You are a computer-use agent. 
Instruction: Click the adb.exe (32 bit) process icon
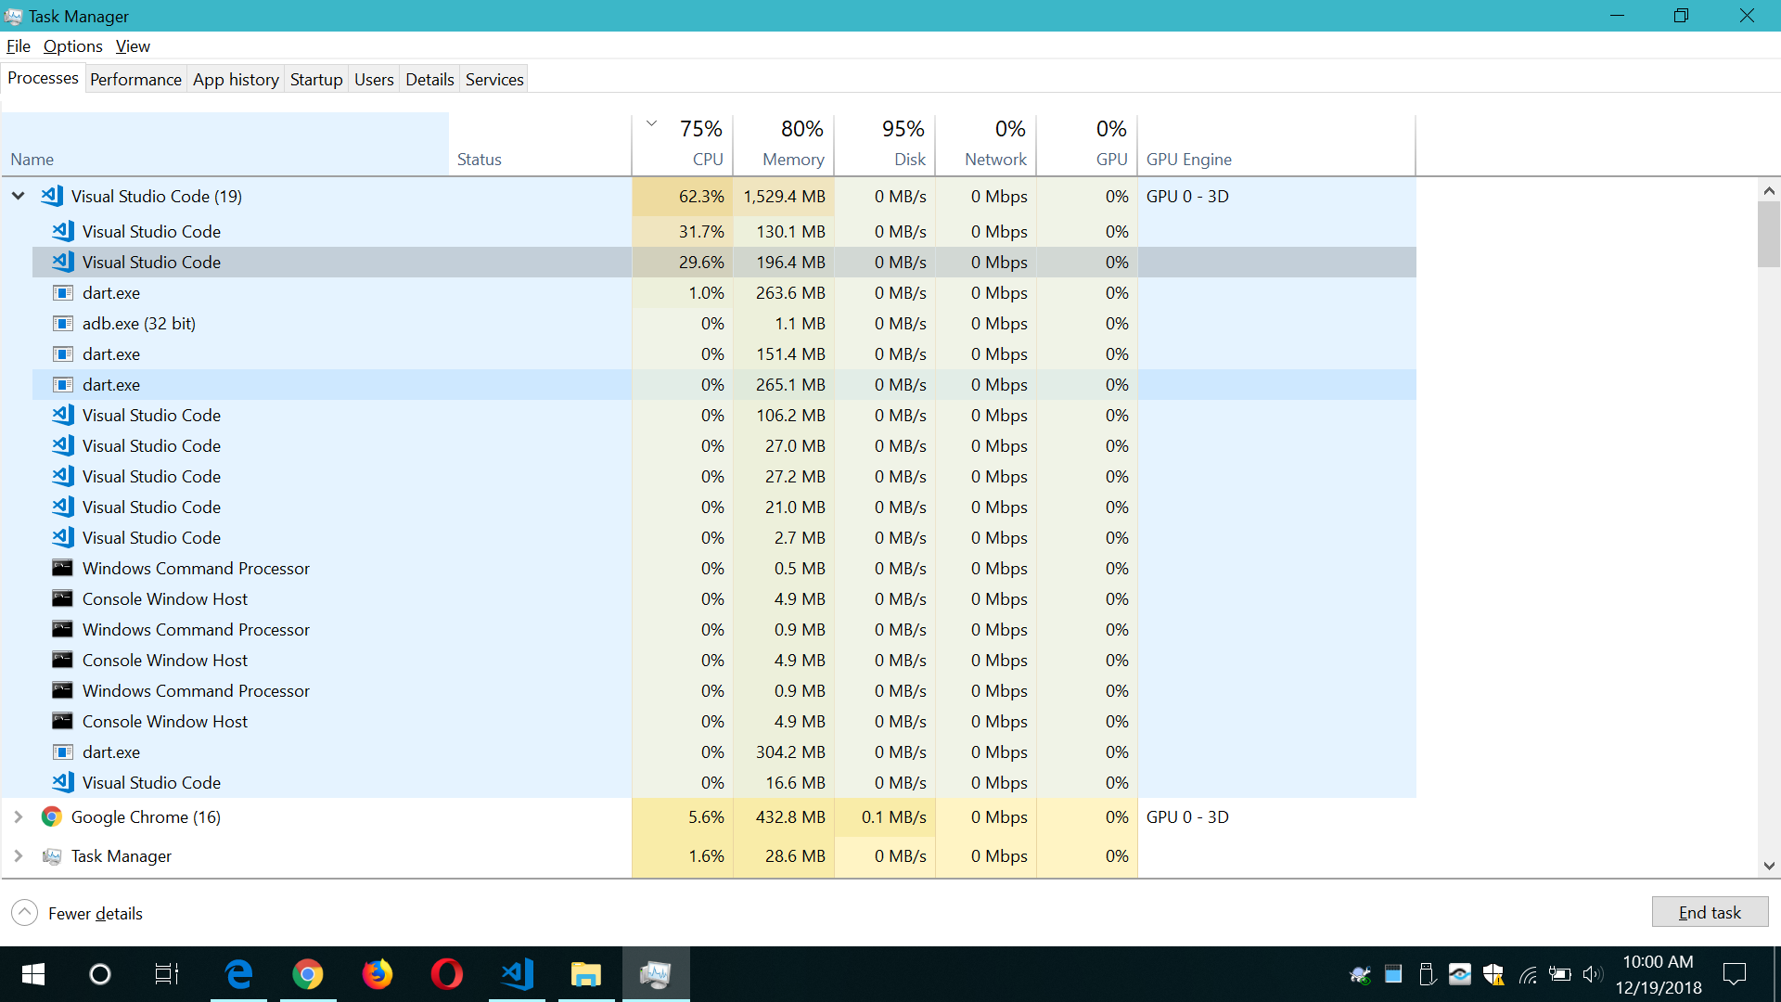pyautogui.click(x=62, y=324)
